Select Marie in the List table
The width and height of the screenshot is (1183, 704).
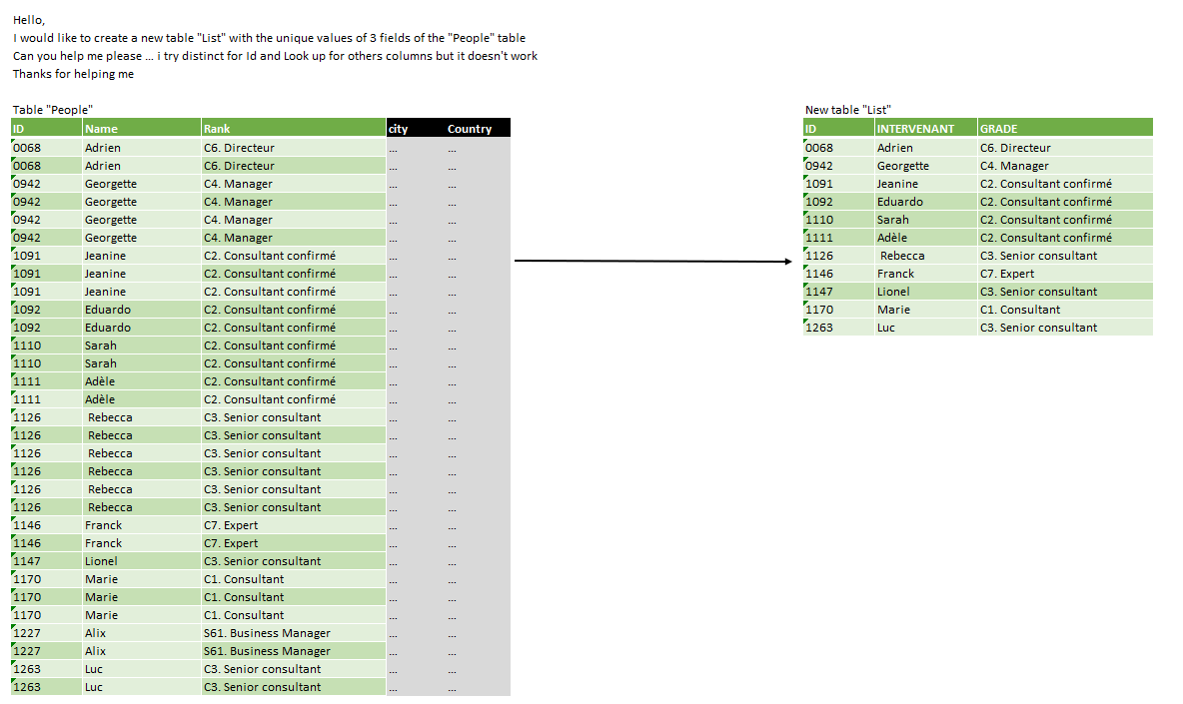926,310
